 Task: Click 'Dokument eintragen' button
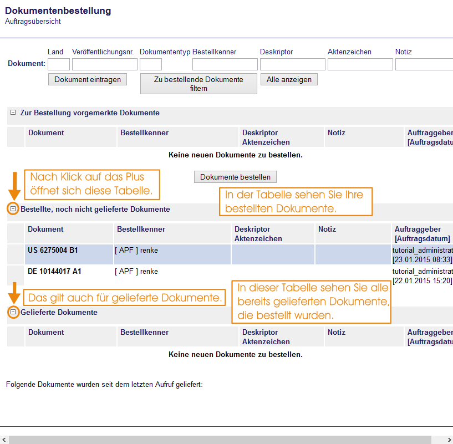click(x=88, y=79)
